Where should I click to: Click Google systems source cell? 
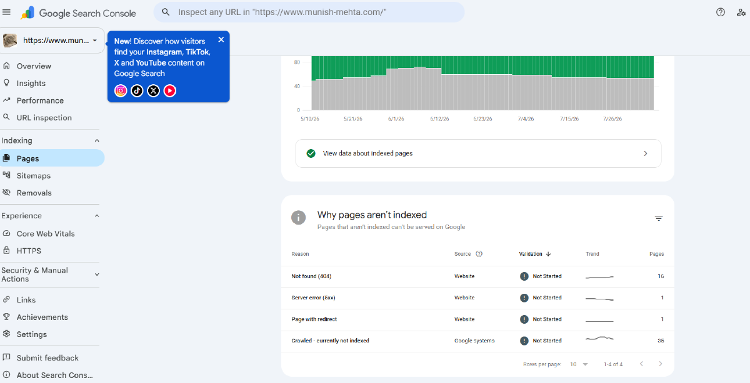[x=474, y=341]
